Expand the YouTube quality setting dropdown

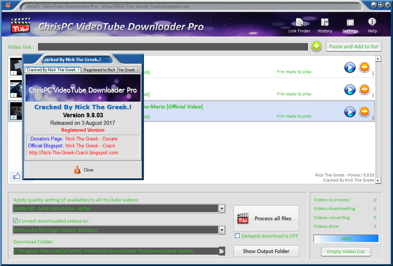click(x=221, y=209)
